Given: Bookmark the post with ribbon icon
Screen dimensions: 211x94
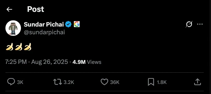Looking at the screenshot, I should coord(151,82).
